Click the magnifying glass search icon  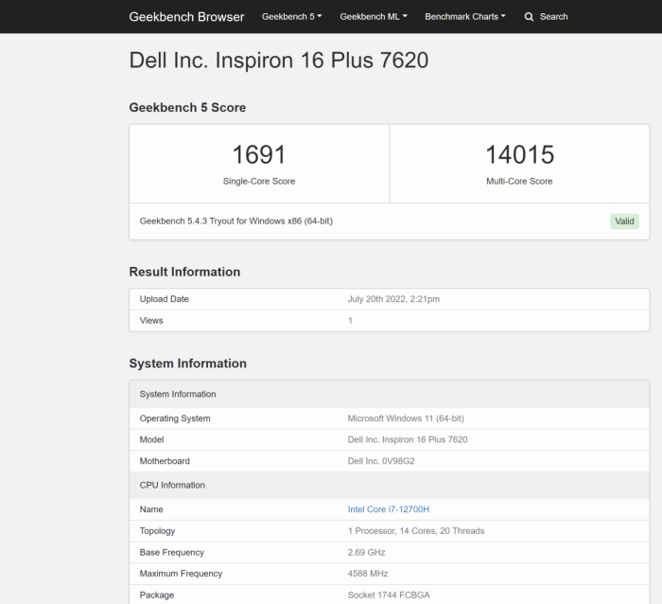pos(530,17)
